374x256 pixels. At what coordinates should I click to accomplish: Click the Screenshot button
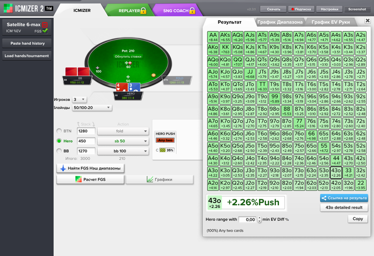point(357,9)
